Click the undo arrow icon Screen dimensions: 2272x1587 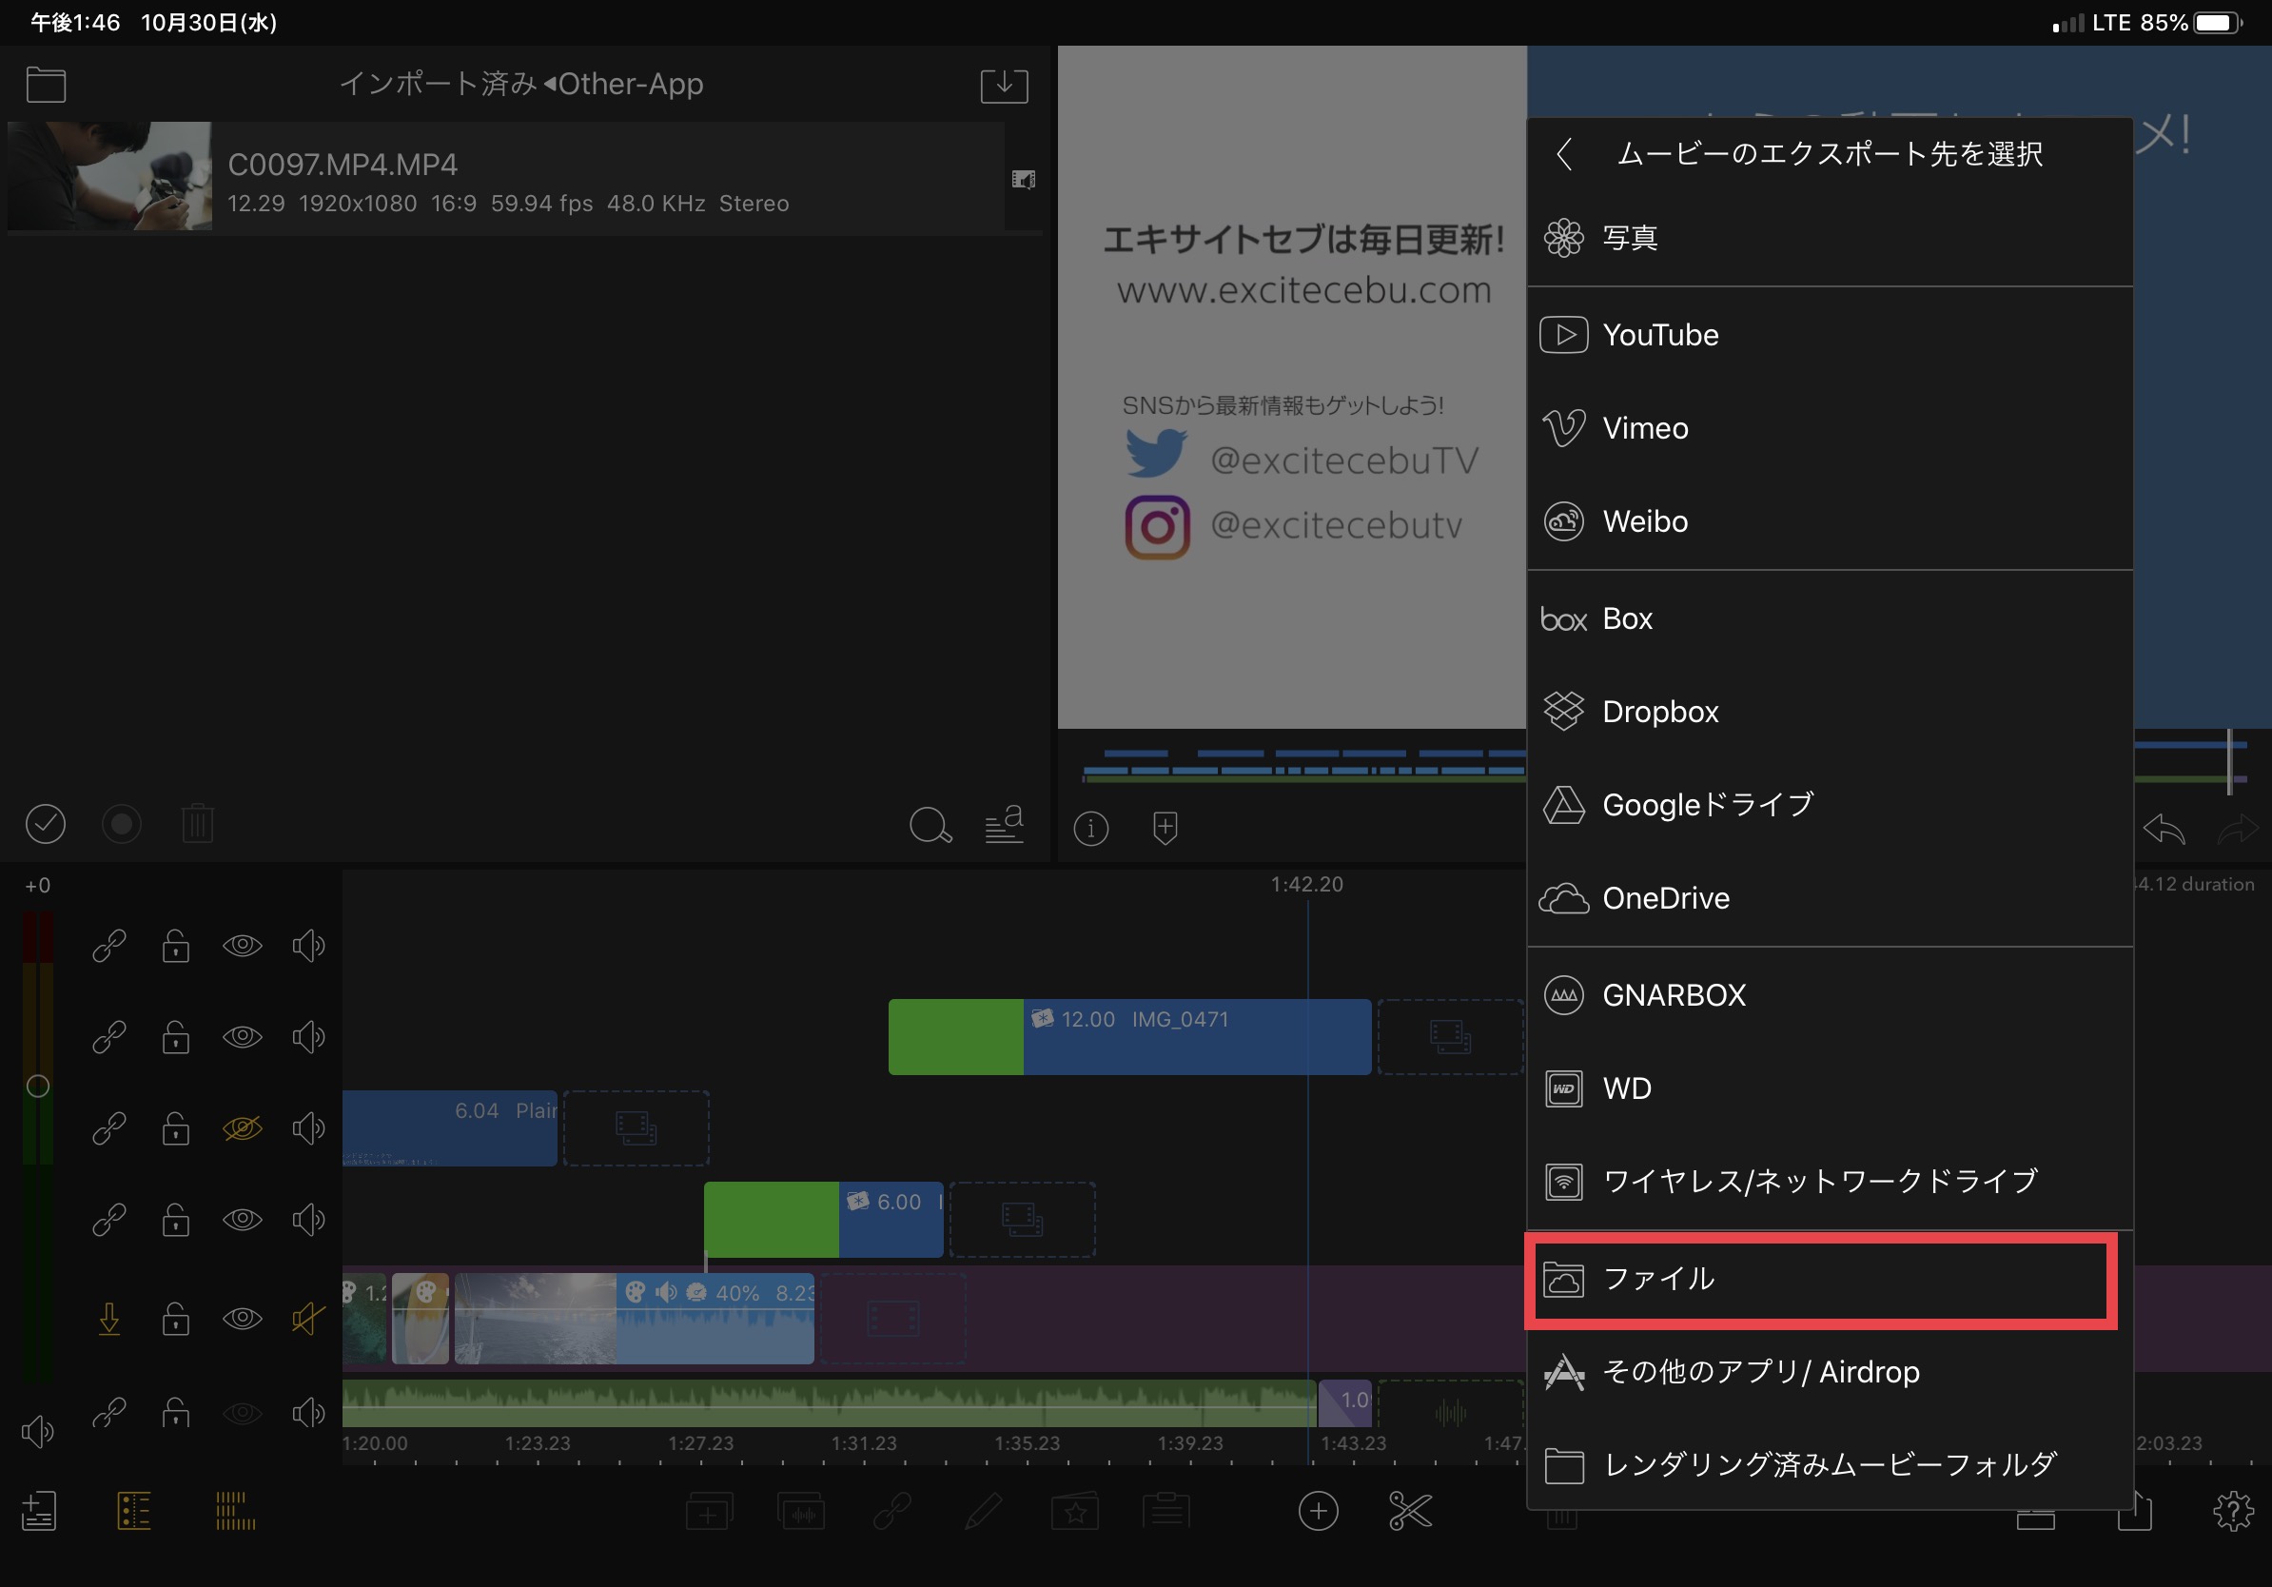tap(2164, 828)
